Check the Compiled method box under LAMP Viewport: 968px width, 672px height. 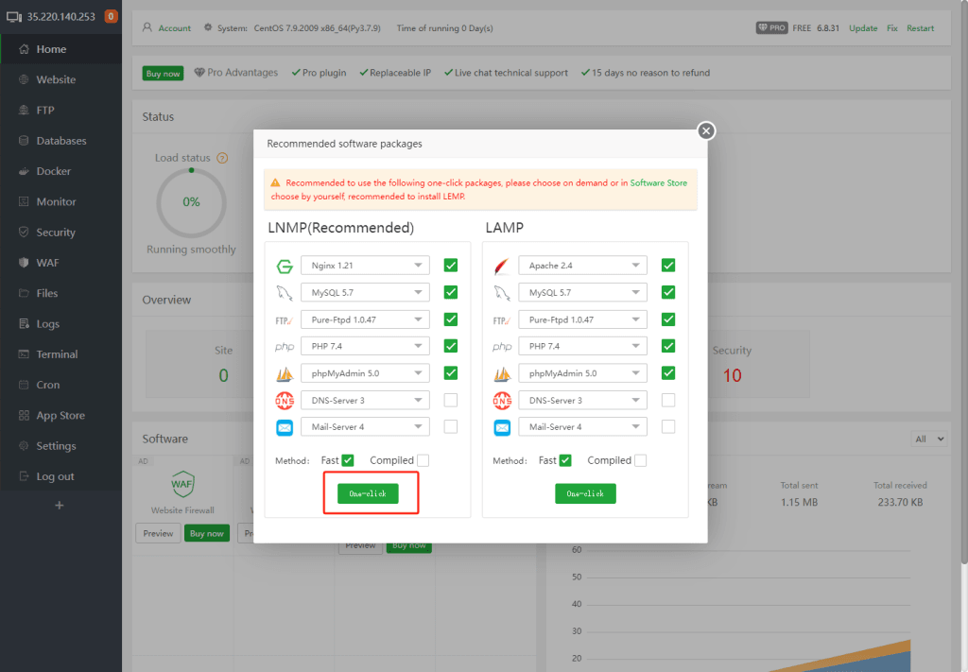click(x=641, y=460)
